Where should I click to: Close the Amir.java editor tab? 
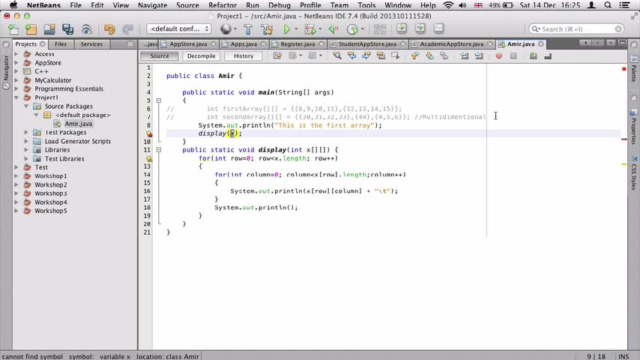pos(541,44)
